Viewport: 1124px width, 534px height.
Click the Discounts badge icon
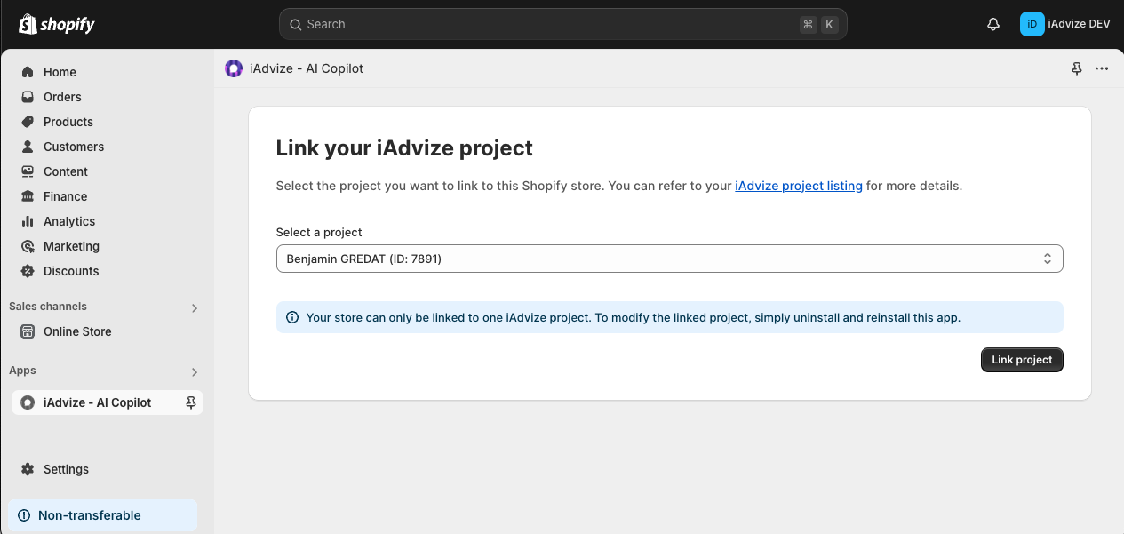pyautogui.click(x=28, y=271)
